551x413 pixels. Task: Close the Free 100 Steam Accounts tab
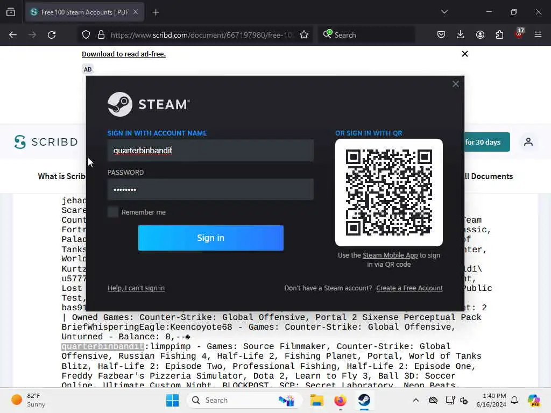pos(136,12)
